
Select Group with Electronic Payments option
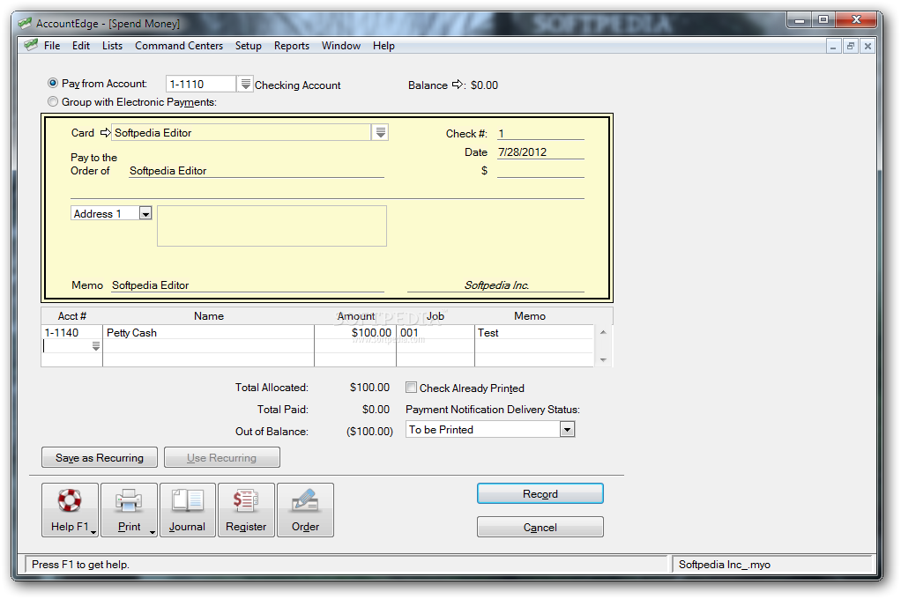[x=53, y=101]
